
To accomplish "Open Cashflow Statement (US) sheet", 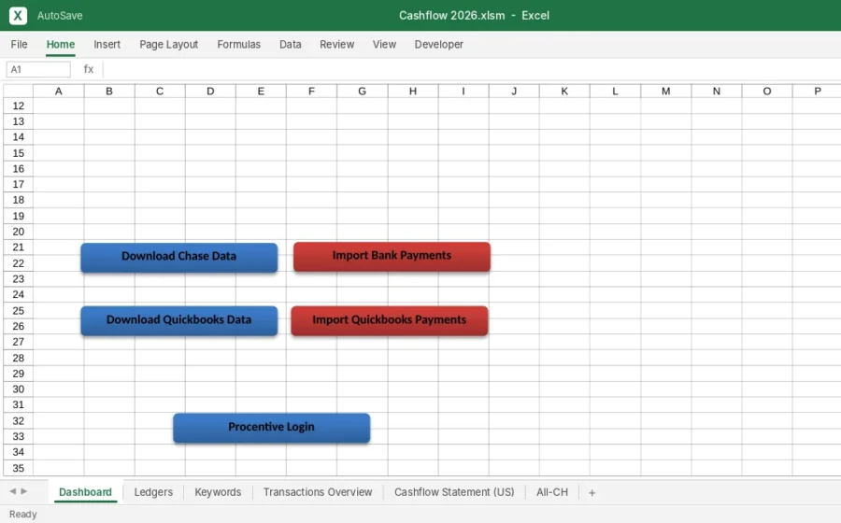I will 454,492.
